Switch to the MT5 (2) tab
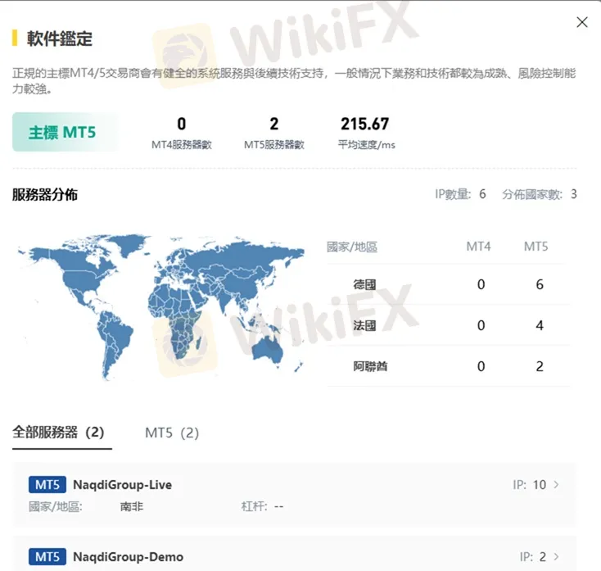 (x=172, y=433)
